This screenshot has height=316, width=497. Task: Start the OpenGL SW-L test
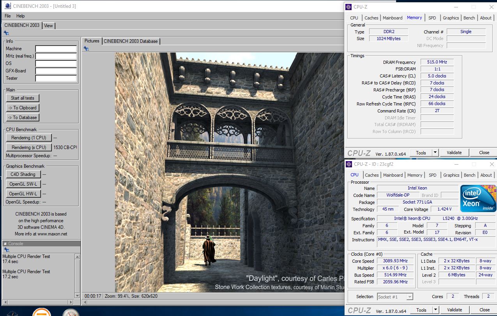(23, 184)
